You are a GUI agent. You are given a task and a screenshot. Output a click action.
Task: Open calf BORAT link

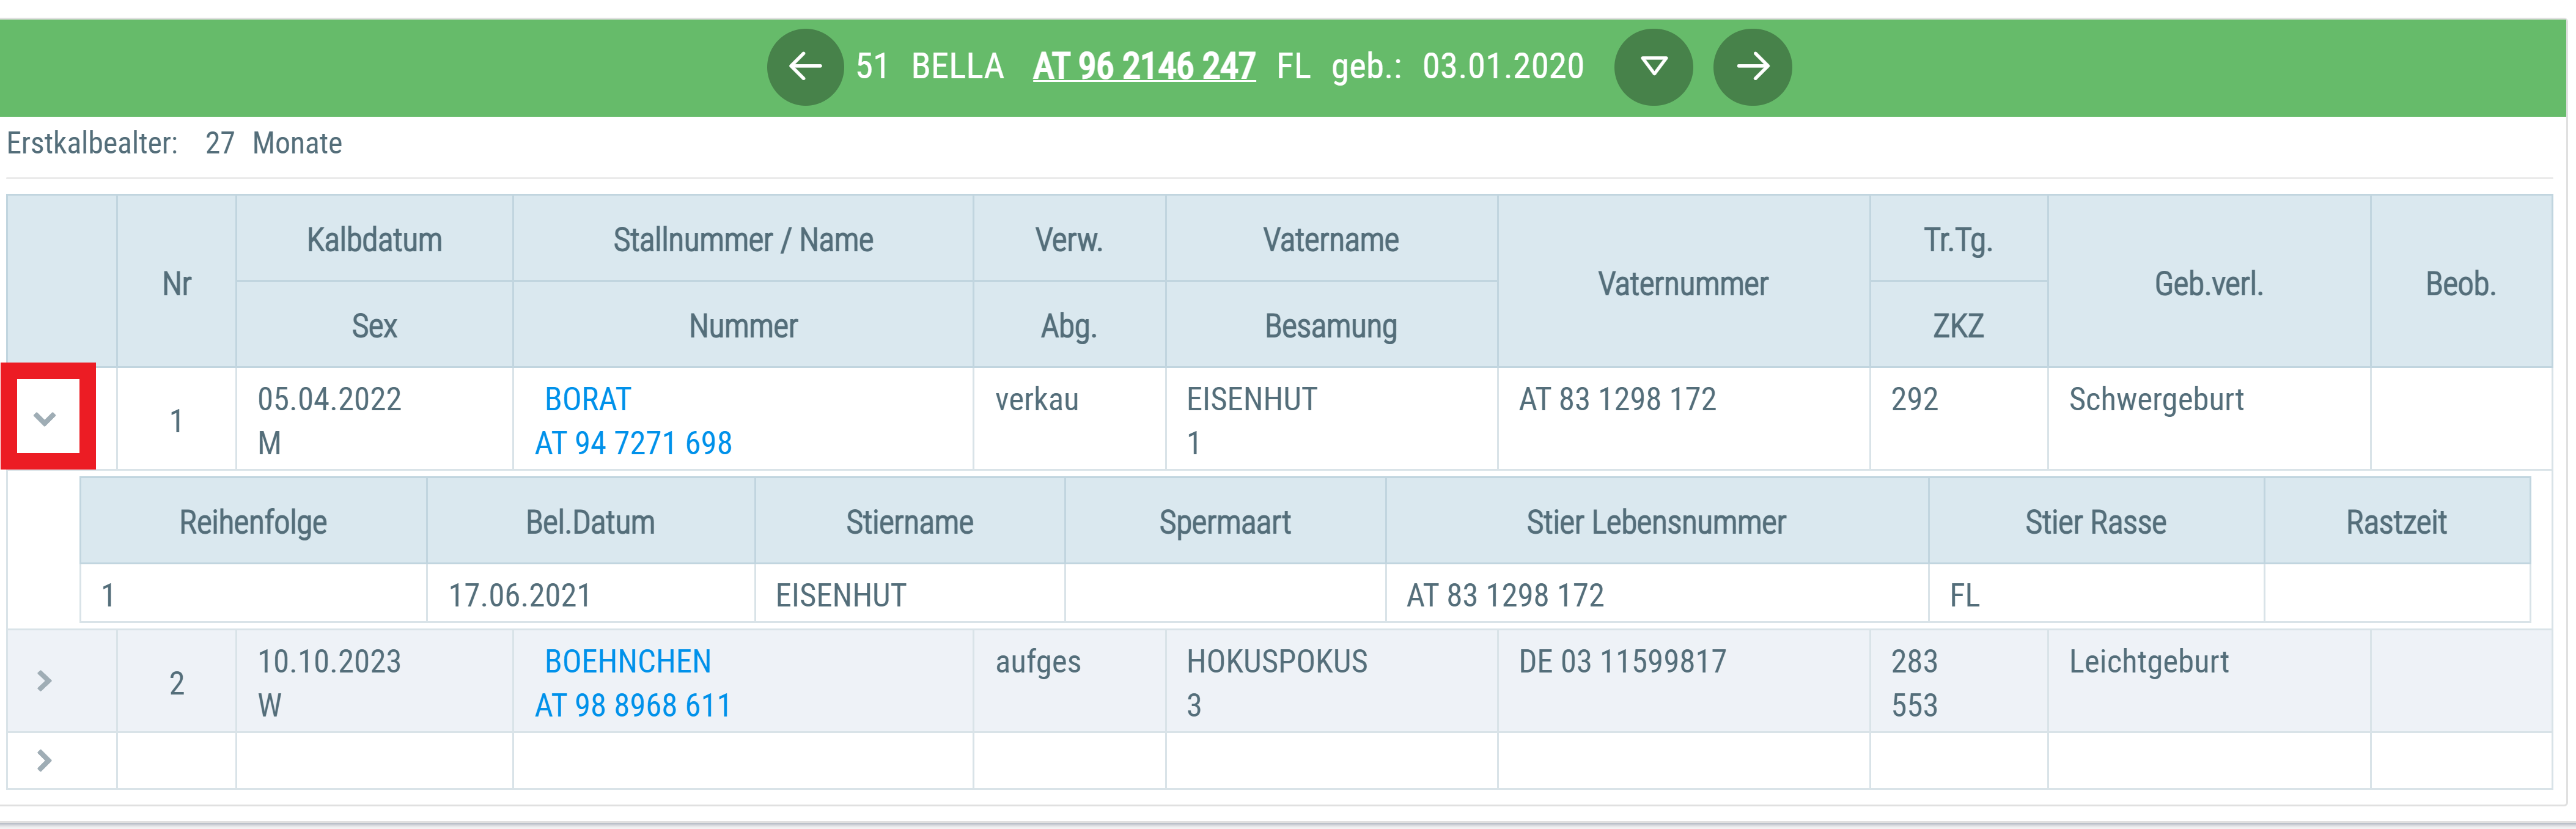(x=587, y=399)
